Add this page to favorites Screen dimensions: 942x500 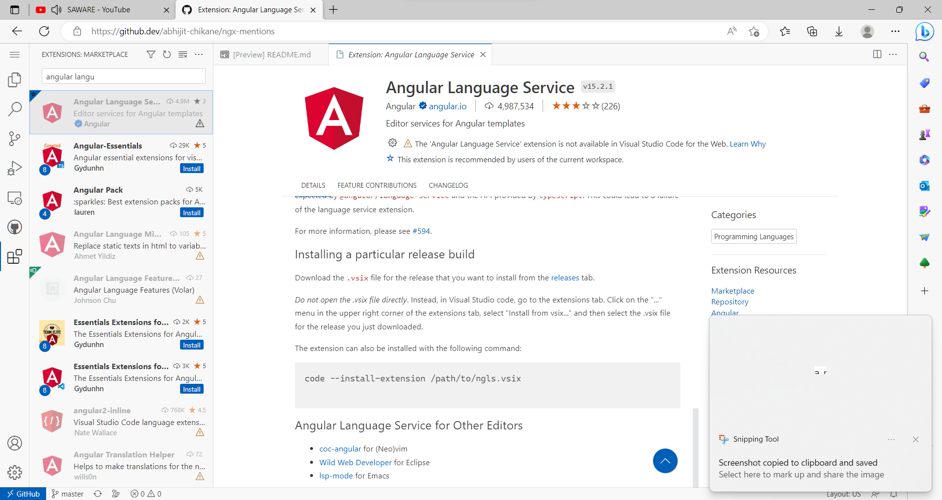[754, 31]
